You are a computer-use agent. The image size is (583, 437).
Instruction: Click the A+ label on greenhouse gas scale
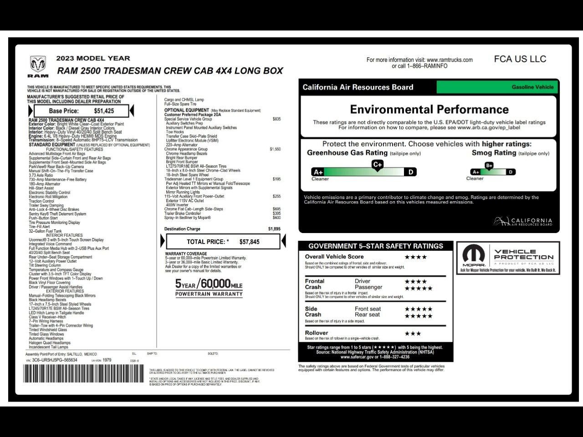click(318, 172)
